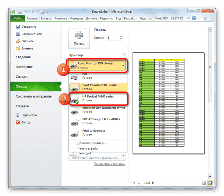Open the Вид ribbon tab
Image resolution: width=224 pixels, height=196 pixels.
[118, 19]
